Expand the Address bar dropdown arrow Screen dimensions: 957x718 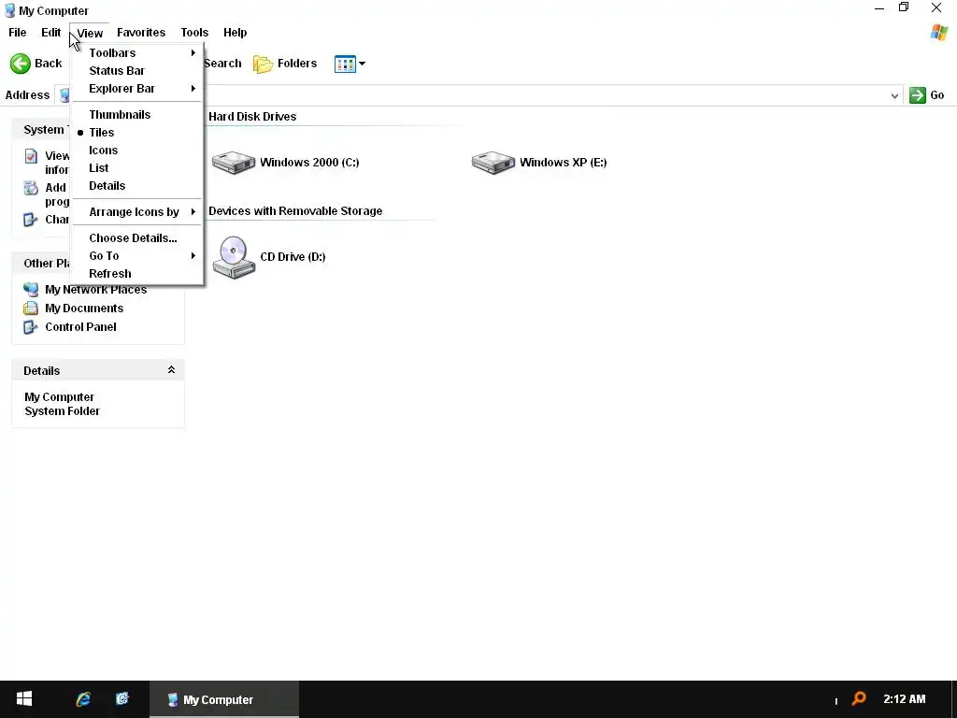pyautogui.click(x=894, y=96)
